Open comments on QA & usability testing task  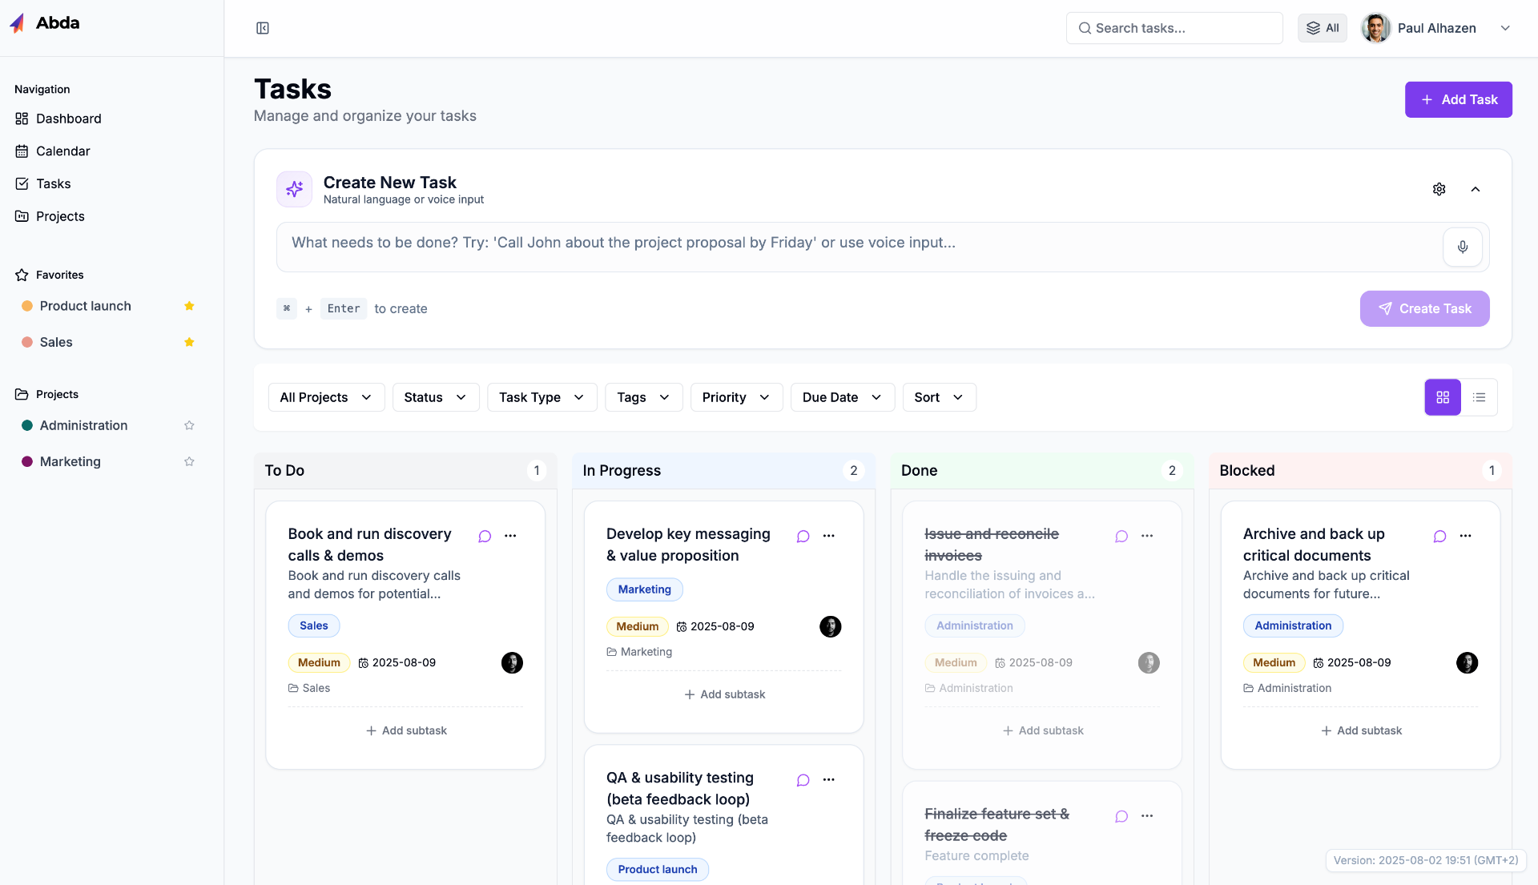(803, 780)
